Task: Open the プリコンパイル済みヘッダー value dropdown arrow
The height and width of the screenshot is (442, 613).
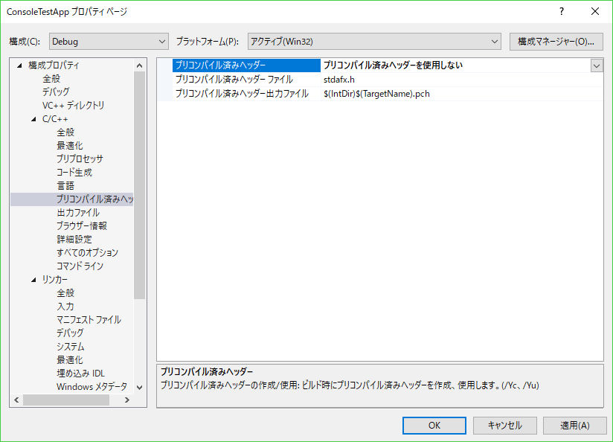Action: tap(596, 65)
